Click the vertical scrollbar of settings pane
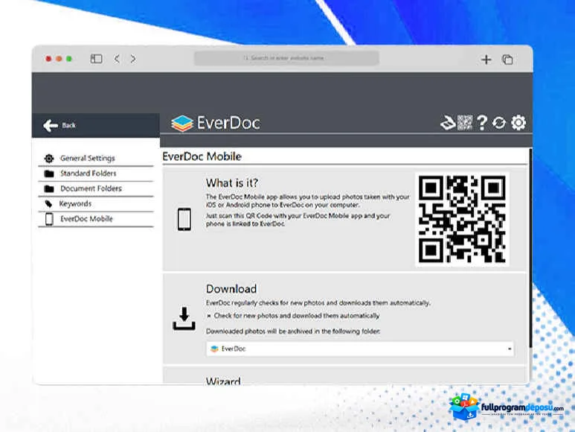 coord(530,250)
